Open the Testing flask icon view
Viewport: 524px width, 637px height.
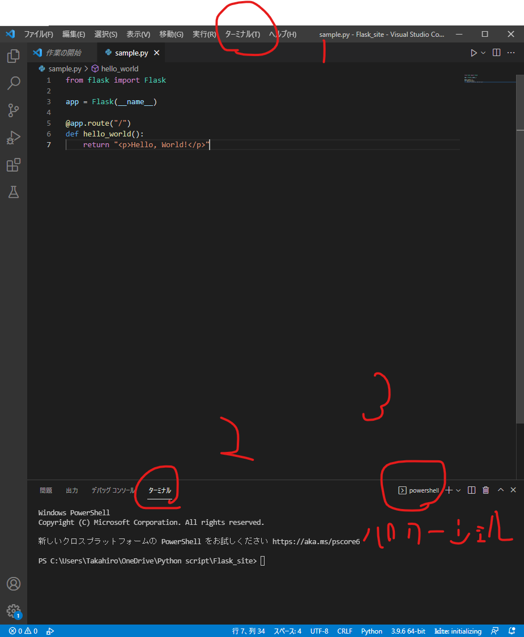pos(13,192)
